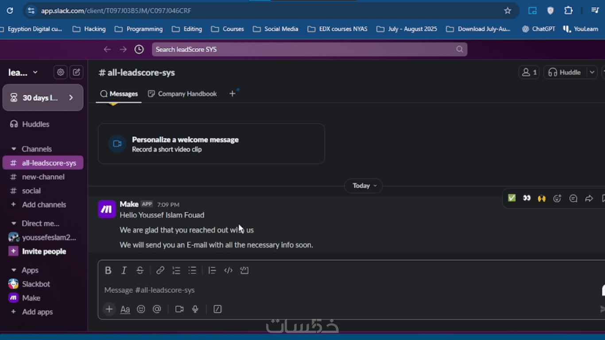React with the raised hands emoji
The height and width of the screenshot is (340, 605).
pyautogui.click(x=542, y=198)
